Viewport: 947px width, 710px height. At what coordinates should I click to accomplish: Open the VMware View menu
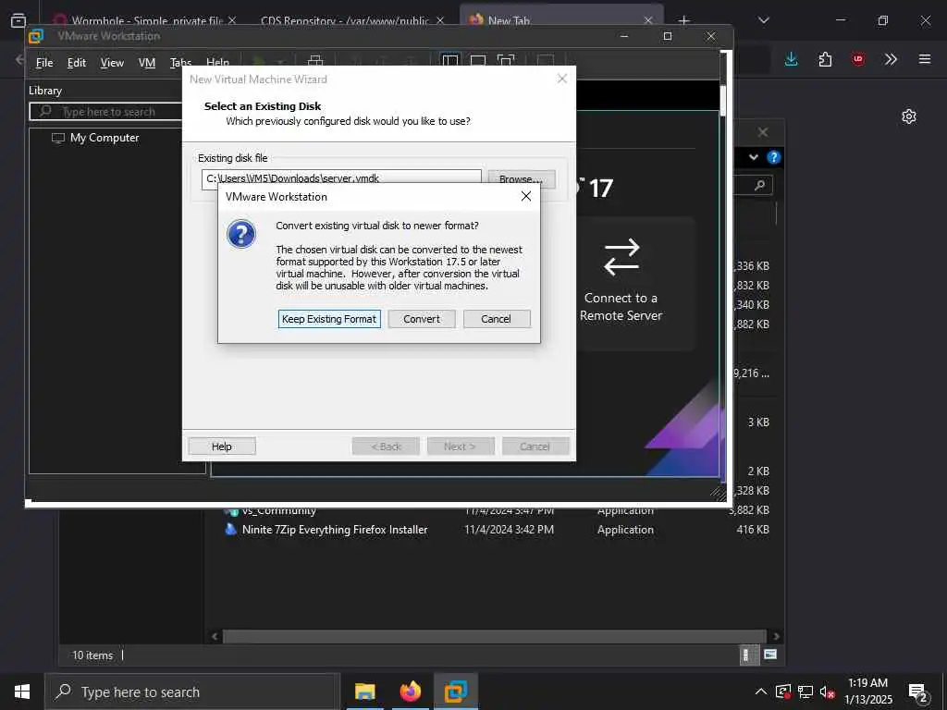[112, 63]
